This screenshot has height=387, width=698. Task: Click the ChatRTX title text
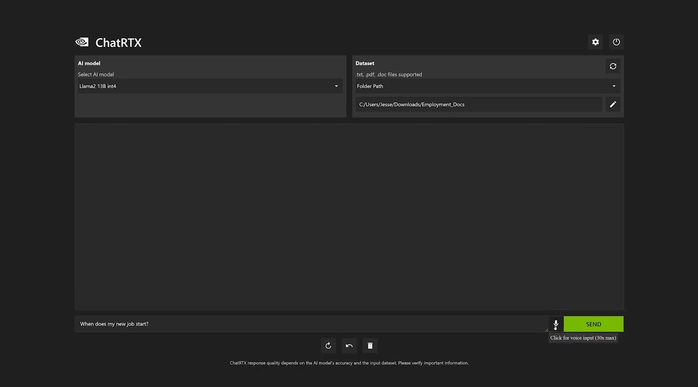(118, 43)
